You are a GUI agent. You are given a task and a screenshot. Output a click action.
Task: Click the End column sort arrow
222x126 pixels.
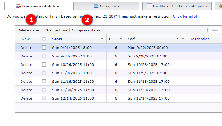(x=177, y=39)
